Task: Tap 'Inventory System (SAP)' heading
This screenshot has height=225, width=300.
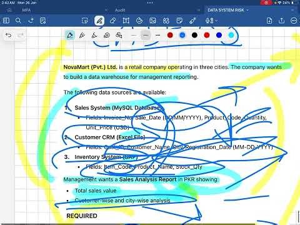Action: pyautogui.click(x=106, y=157)
